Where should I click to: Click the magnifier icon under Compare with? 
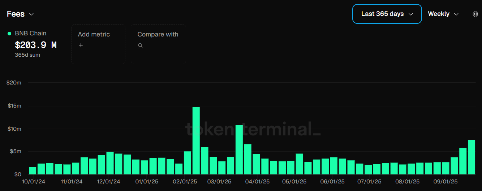(x=140, y=45)
